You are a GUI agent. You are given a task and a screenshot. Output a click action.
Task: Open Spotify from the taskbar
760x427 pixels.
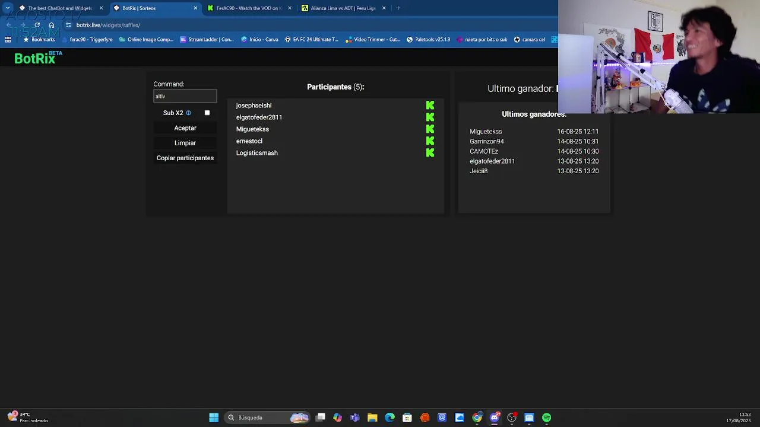coord(547,418)
